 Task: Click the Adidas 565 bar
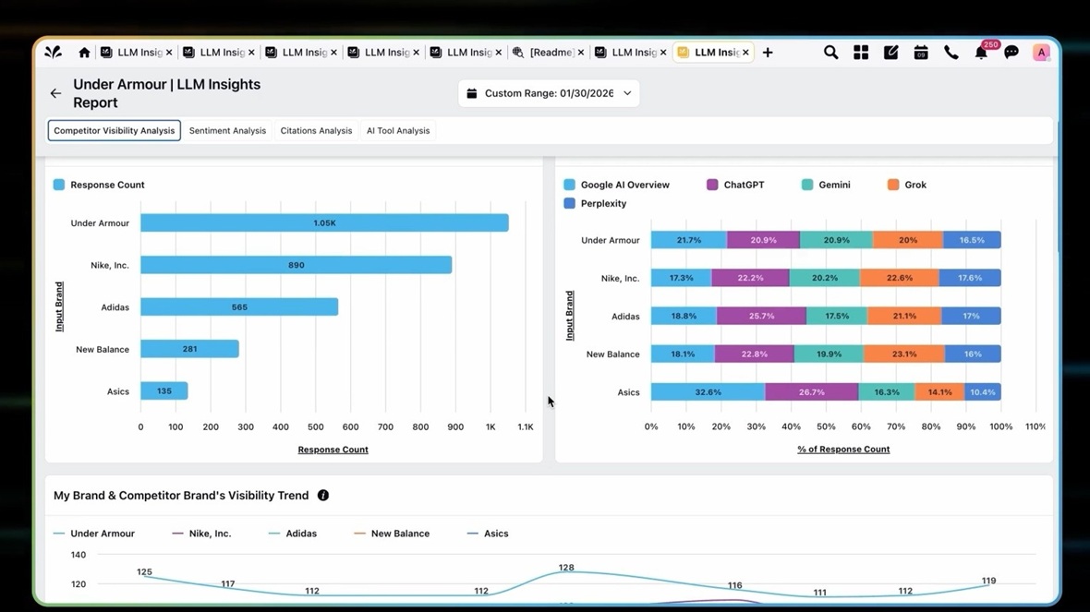click(239, 307)
